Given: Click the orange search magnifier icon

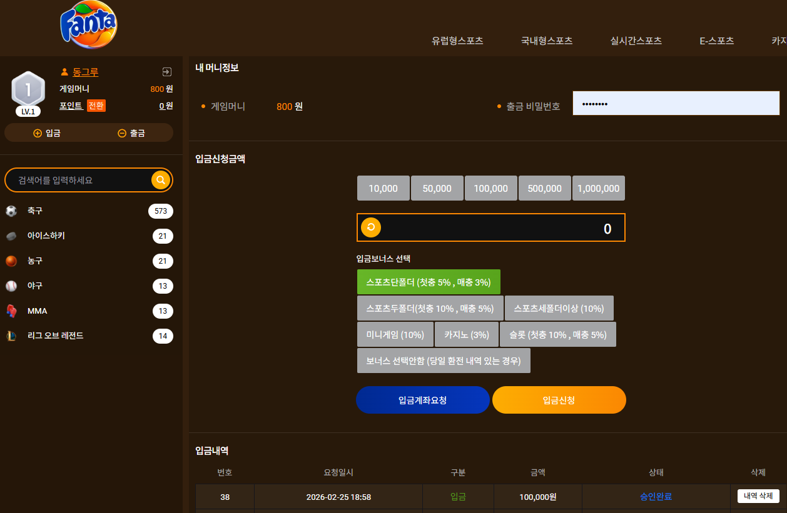Looking at the screenshot, I should click(161, 180).
